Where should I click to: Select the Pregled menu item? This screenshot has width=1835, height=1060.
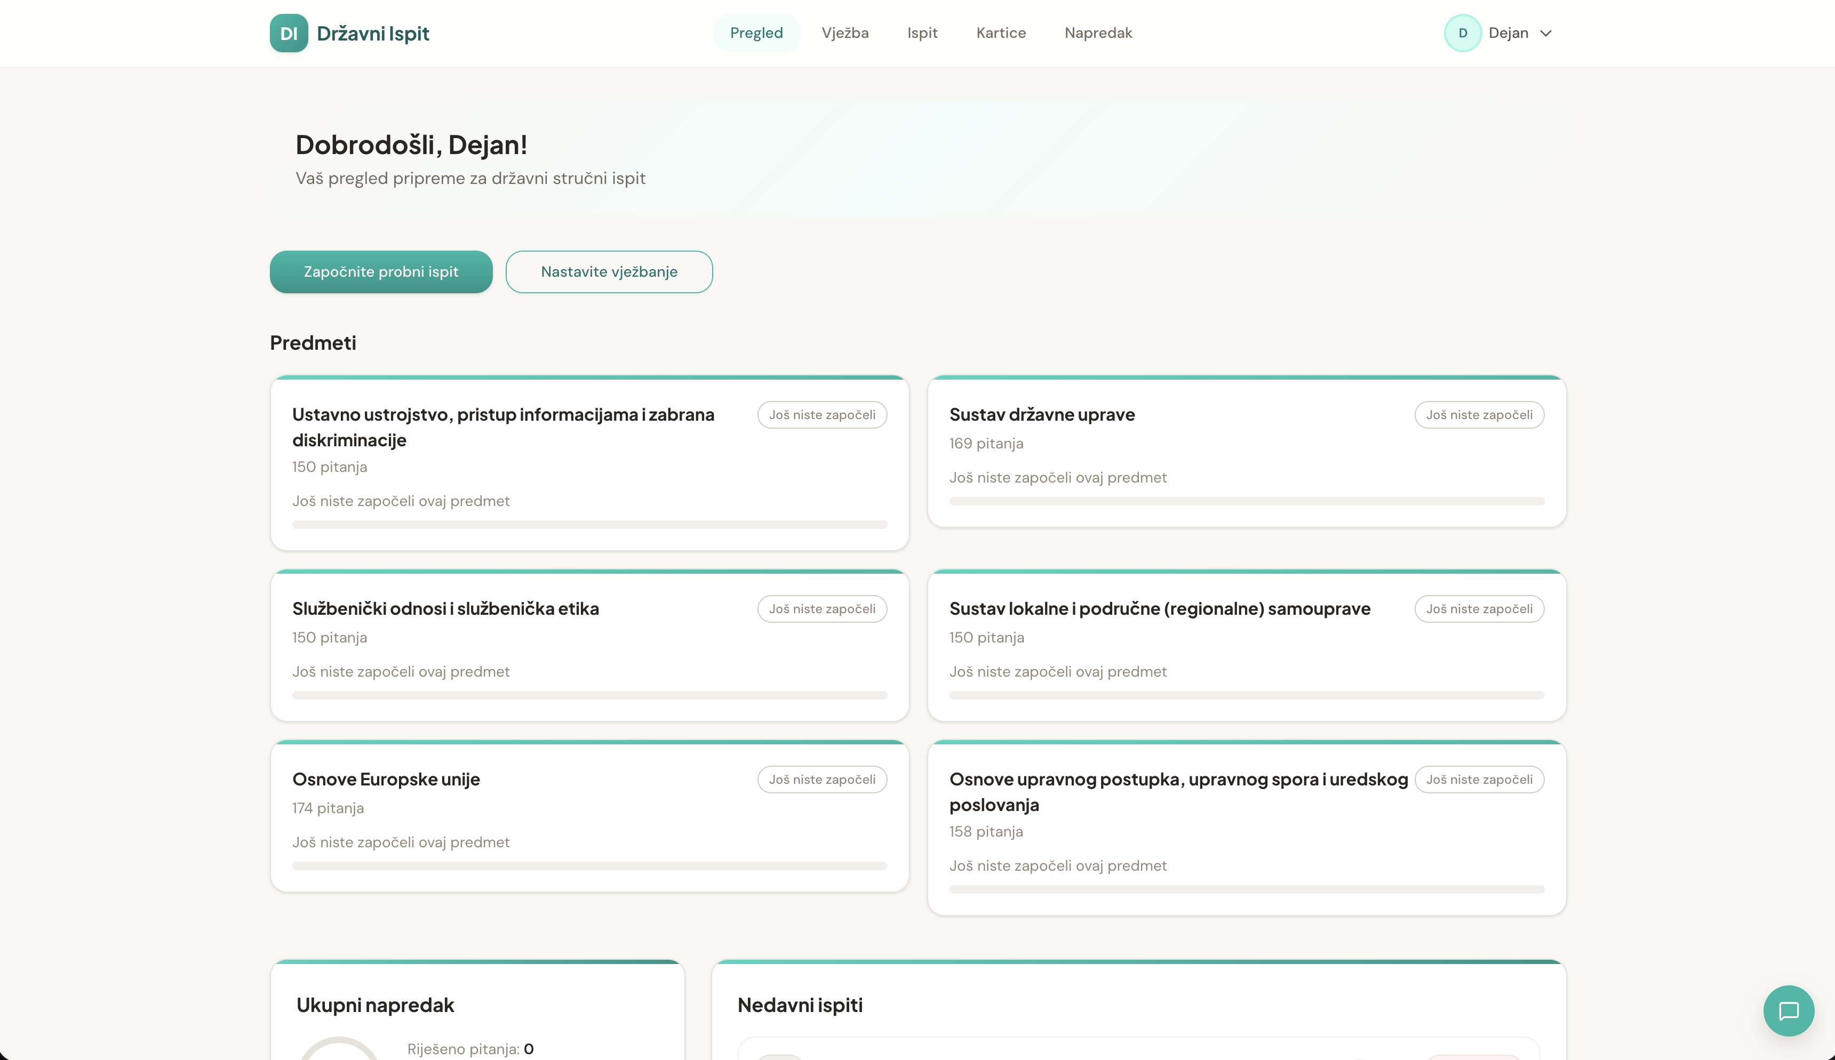756,33
